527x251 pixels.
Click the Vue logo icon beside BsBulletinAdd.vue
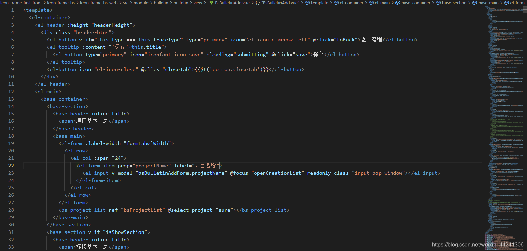(211, 3)
